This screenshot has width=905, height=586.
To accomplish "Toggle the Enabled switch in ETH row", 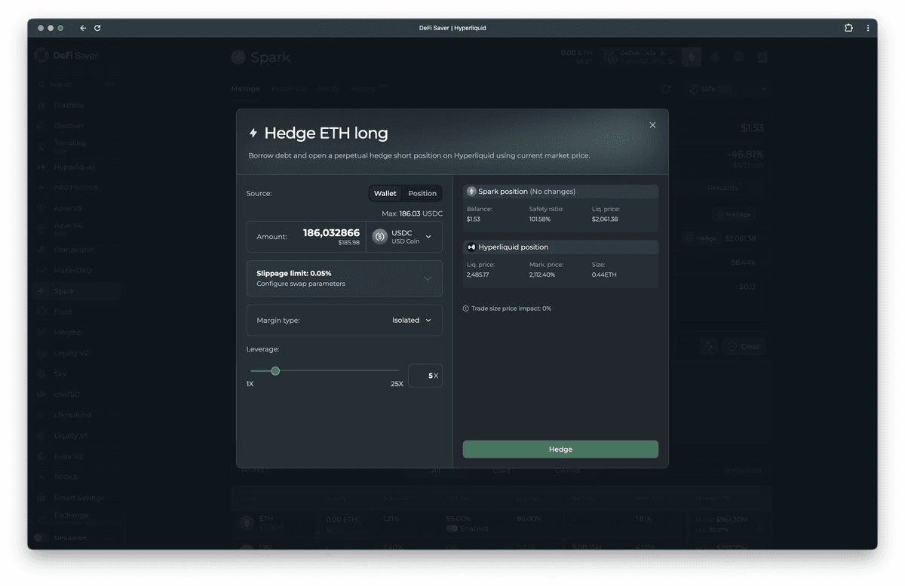I will coord(452,529).
